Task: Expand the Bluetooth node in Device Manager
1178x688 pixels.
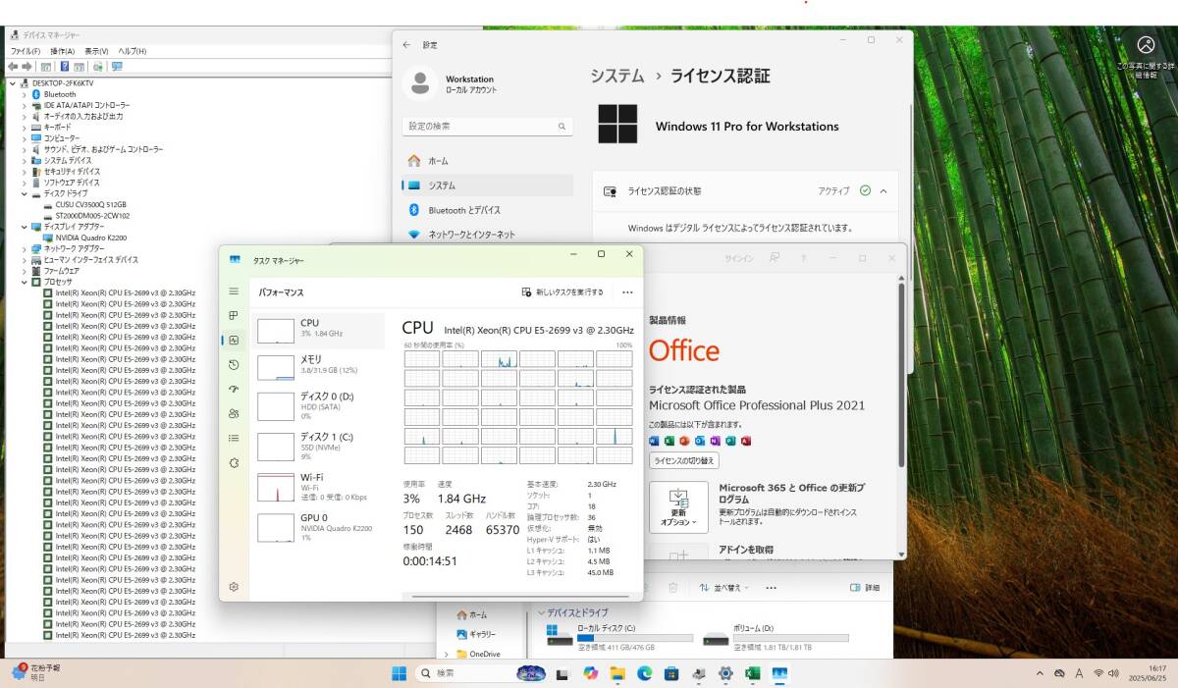Action: pos(25,94)
